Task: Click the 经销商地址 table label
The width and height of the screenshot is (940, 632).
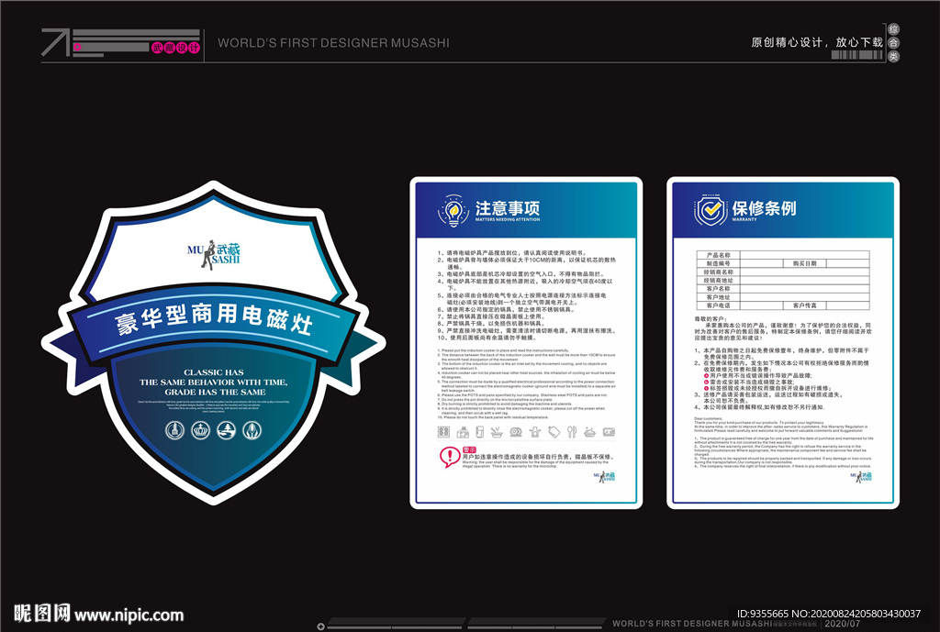Action: tap(718, 281)
